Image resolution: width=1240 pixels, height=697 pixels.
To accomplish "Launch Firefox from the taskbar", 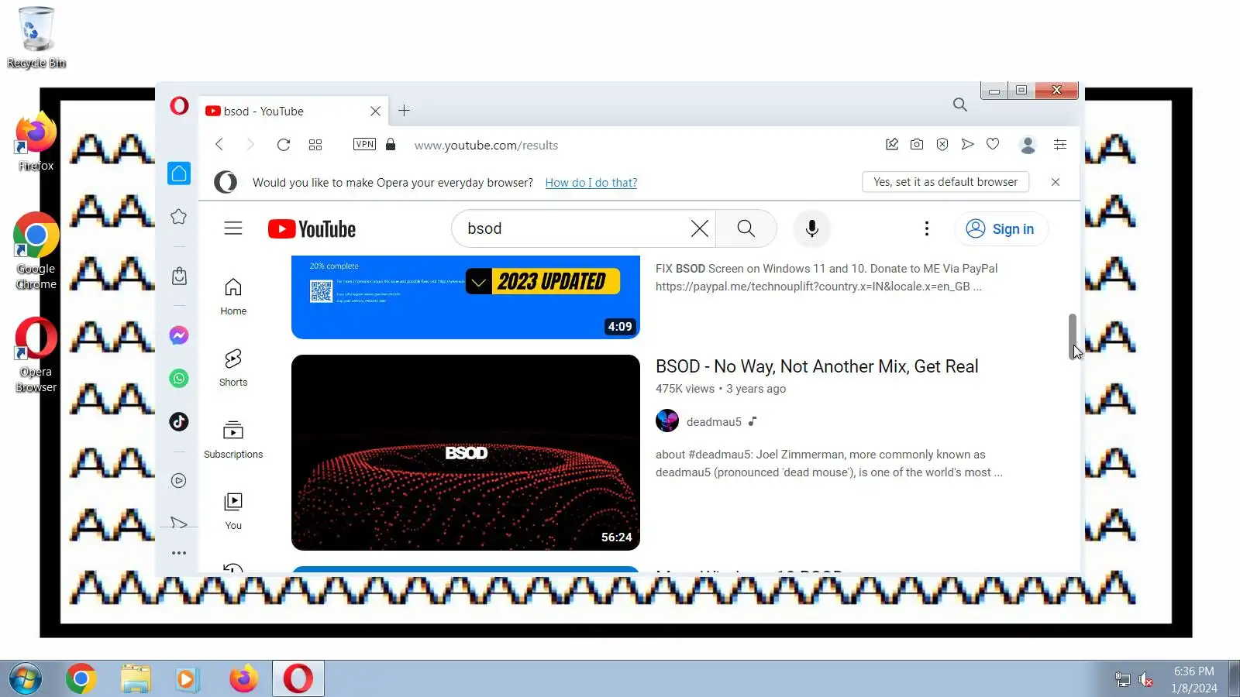I will (x=243, y=679).
